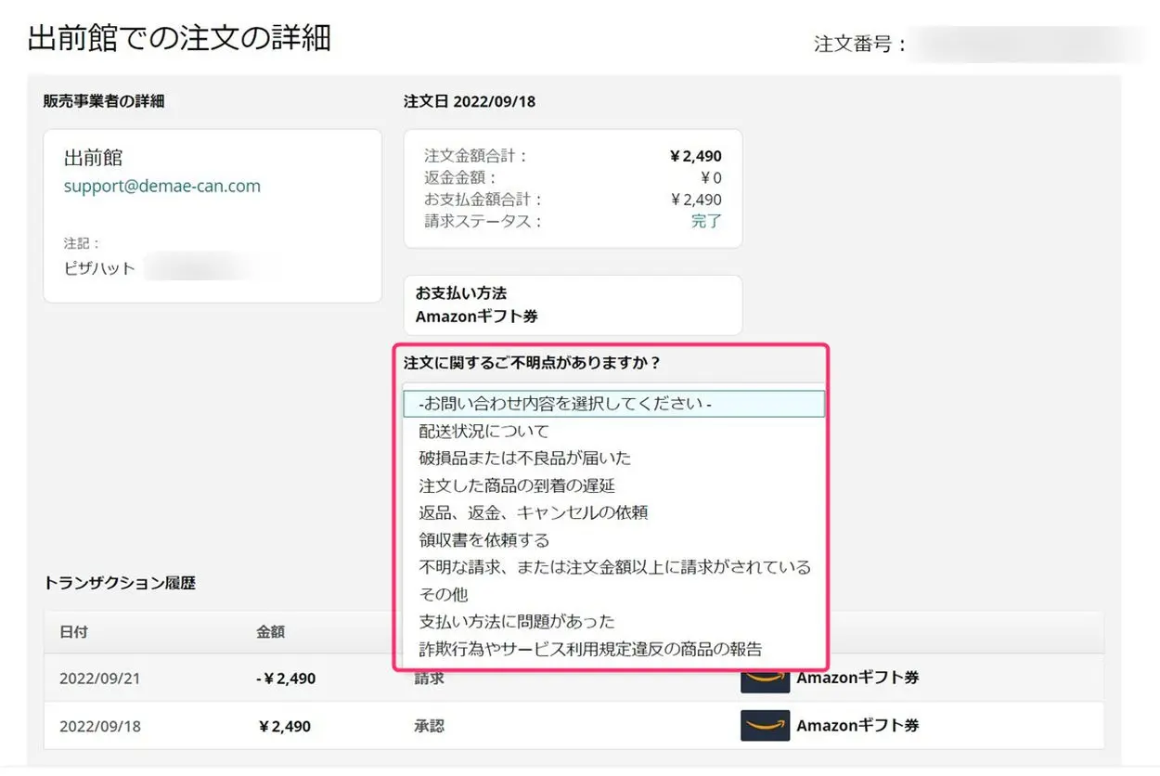The height and width of the screenshot is (776, 1160).
Task: Click the 請求ステータス label
Action: (483, 221)
